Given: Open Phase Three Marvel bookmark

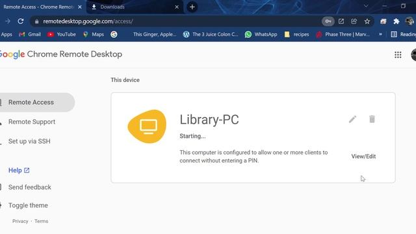Looking at the screenshot, I should tap(343, 34).
